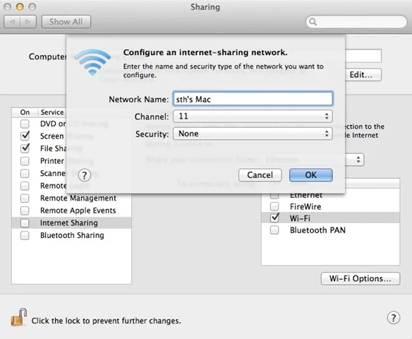Enable the Scanner Sharing checkbox

[x=25, y=173]
